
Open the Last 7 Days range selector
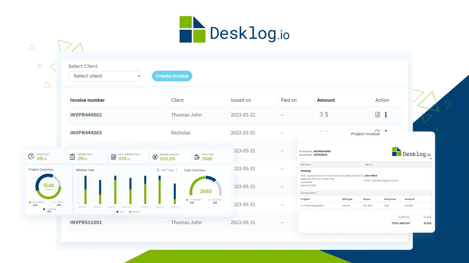pos(168,170)
